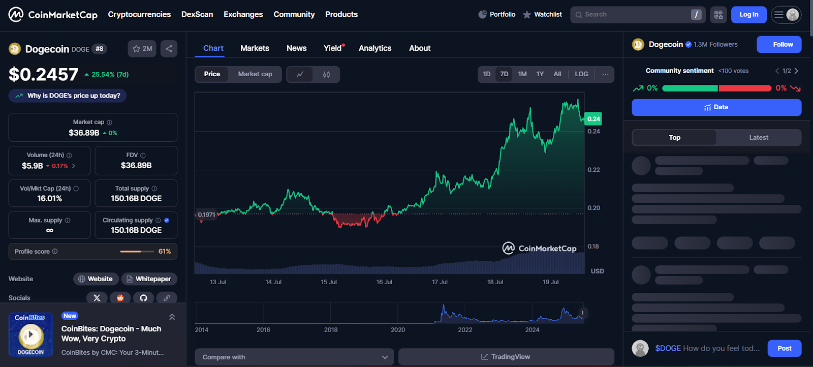Screen dimensions: 813x367
Task: Pause the mini chart range handle
Action: tap(583, 313)
